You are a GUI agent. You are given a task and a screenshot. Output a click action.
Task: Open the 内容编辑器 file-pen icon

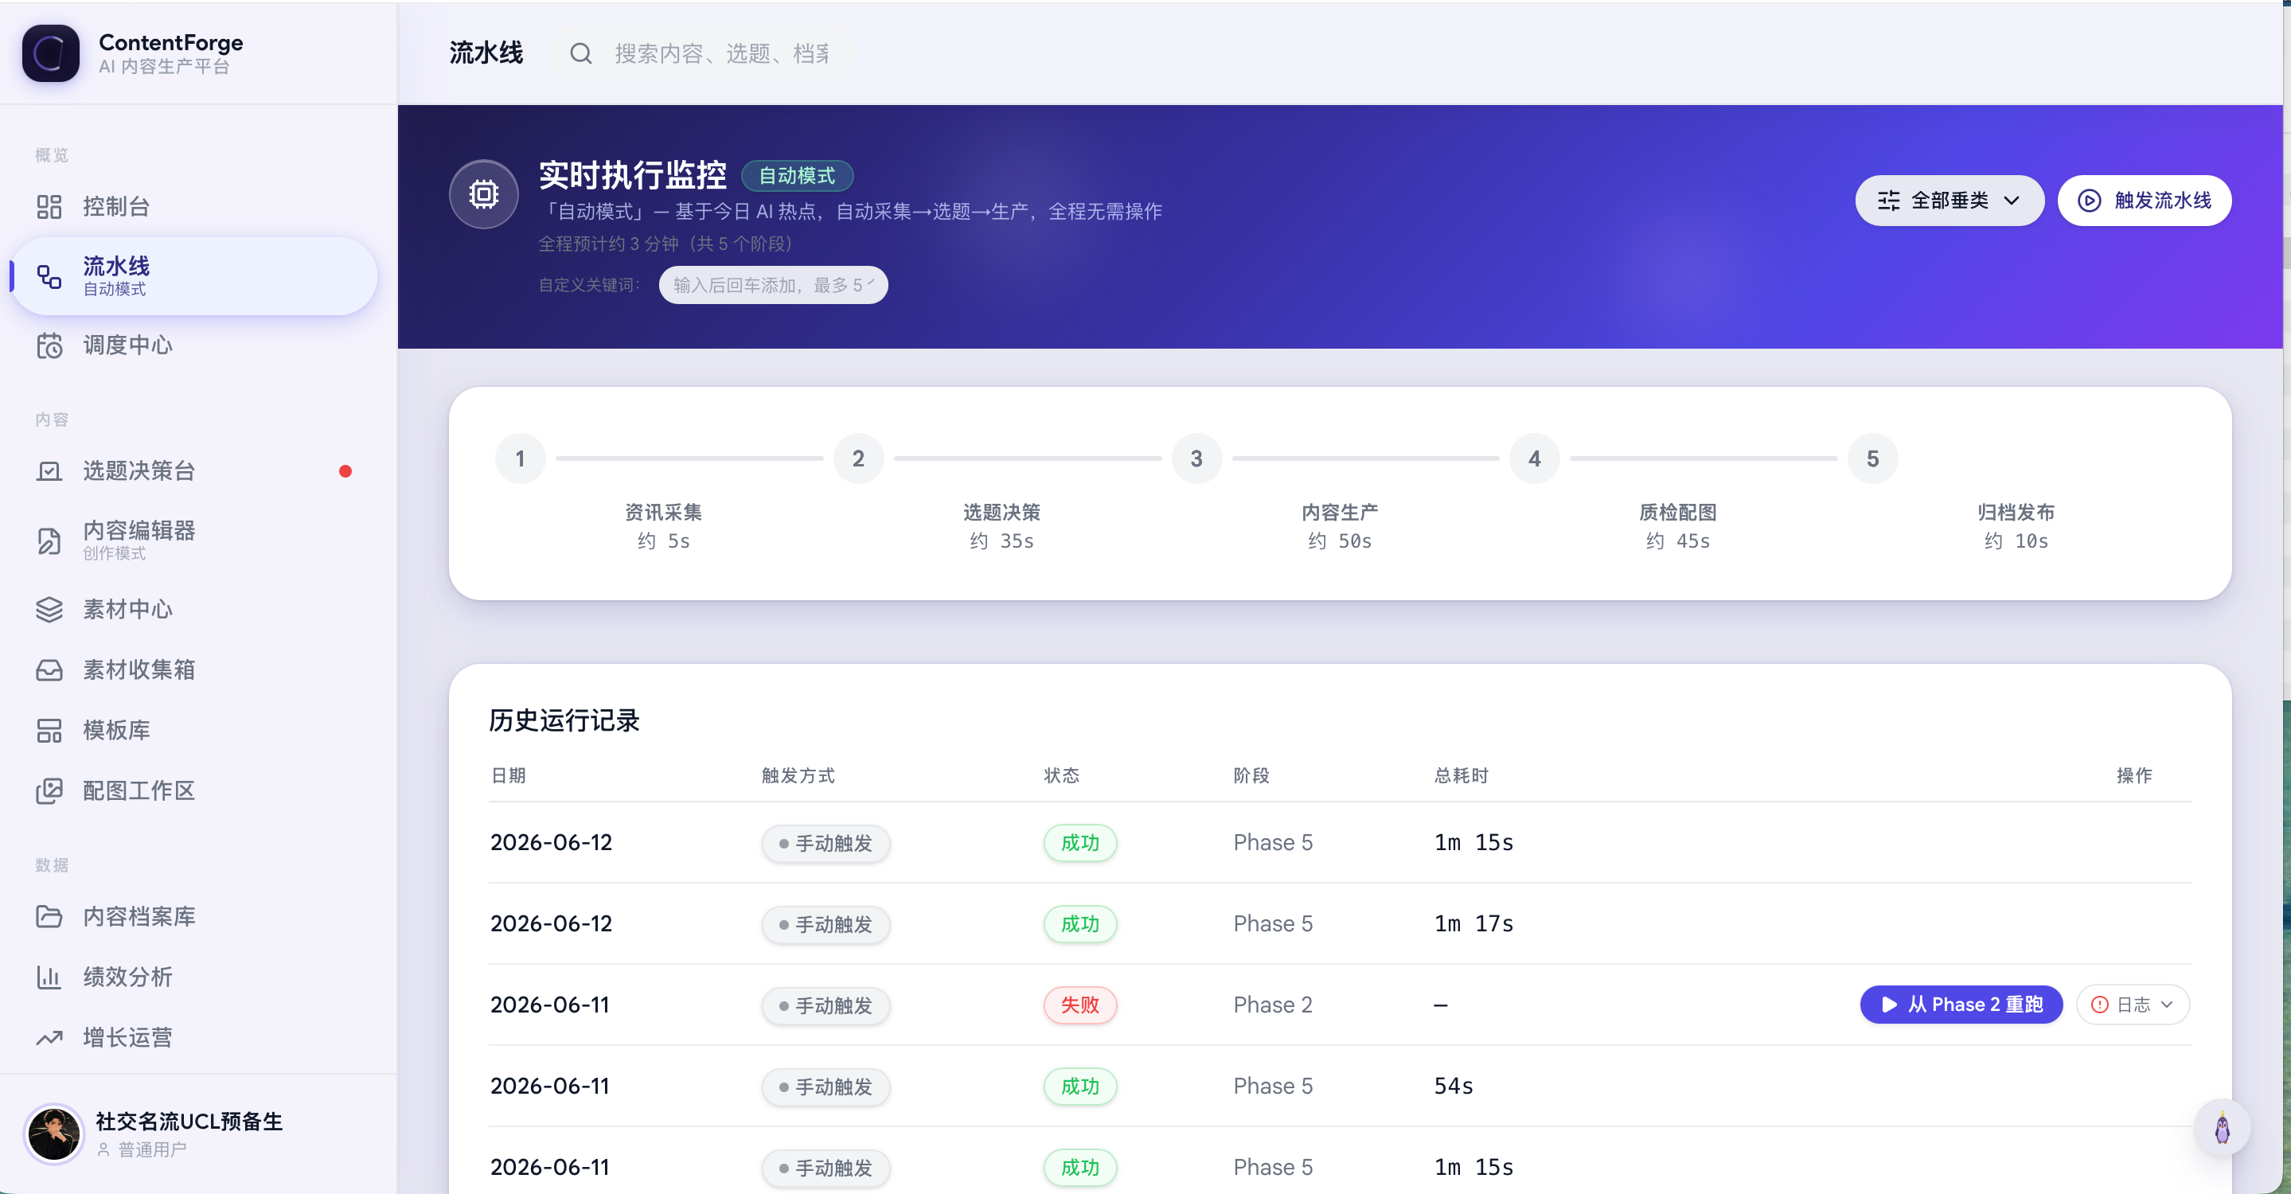coord(49,540)
